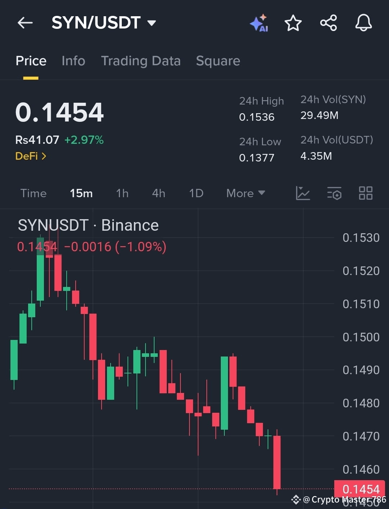Set a price alert with bell icon
This screenshot has width=389, height=509.
click(363, 23)
